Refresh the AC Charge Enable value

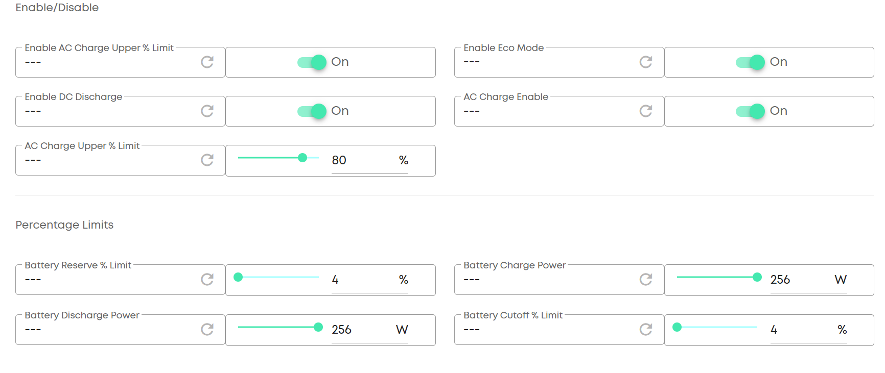coord(646,111)
